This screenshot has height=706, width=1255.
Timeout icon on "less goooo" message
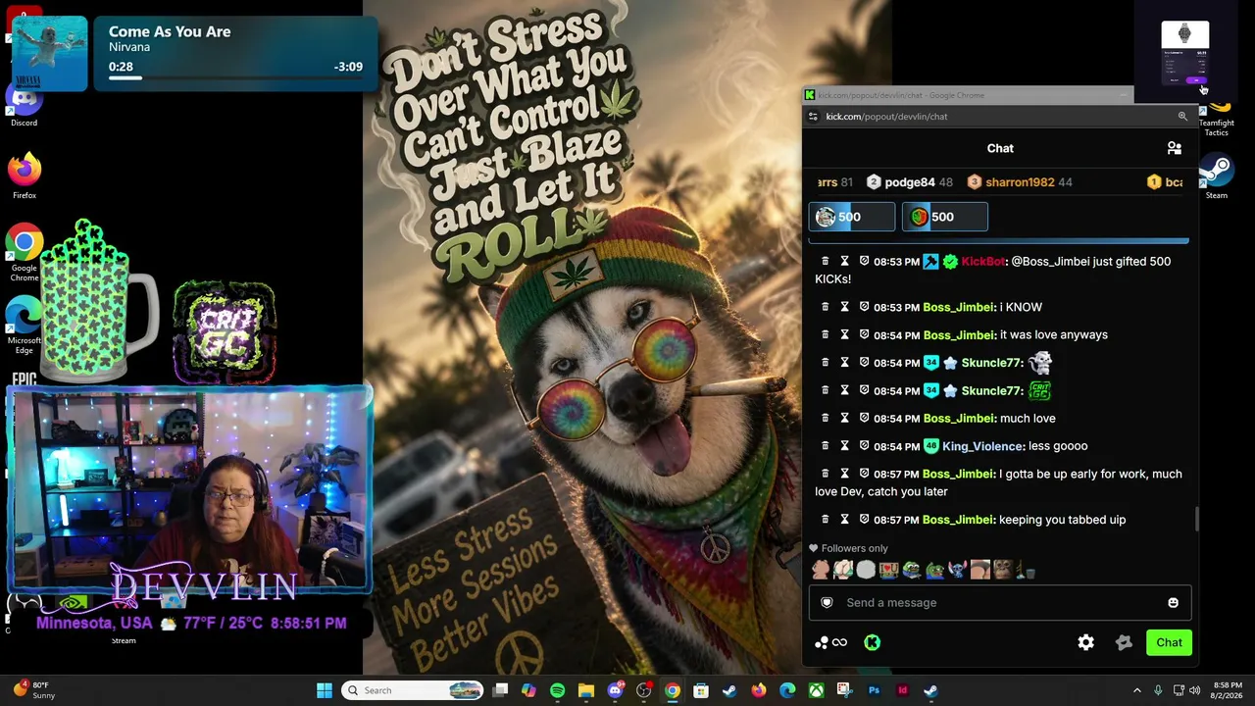click(x=844, y=446)
